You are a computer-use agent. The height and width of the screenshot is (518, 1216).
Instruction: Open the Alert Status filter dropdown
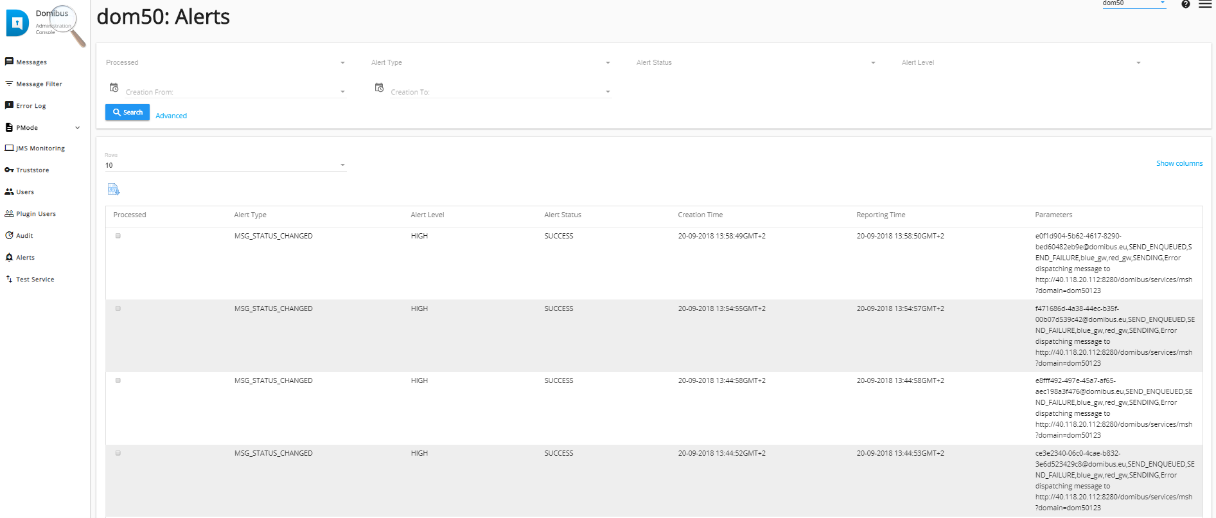coord(757,62)
